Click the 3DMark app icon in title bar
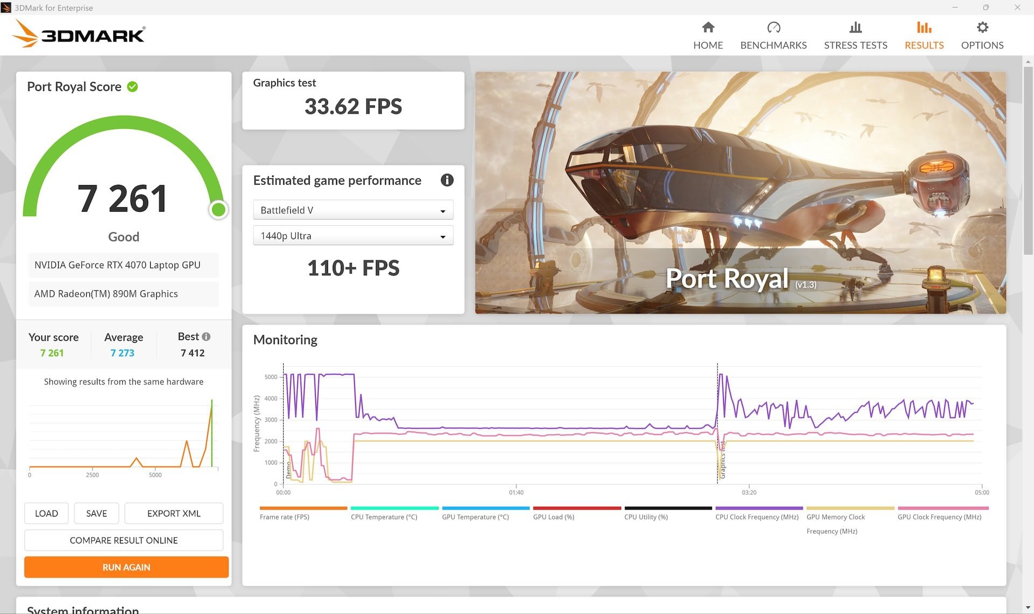1034x614 pixels. click(x=6, y=8)
